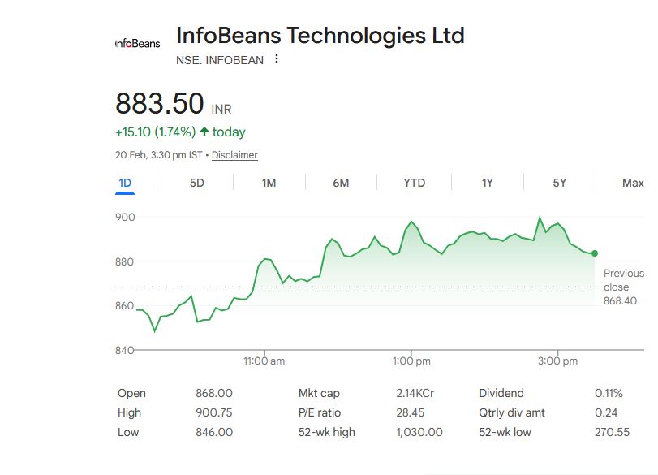Select the YTD time range
Viewport: 658px width, 475px height.
(414, 183)
